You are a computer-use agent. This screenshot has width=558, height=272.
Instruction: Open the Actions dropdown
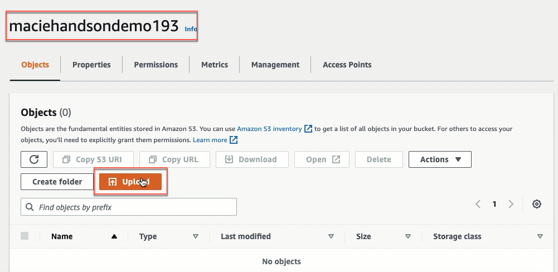[x=440, y=159]
